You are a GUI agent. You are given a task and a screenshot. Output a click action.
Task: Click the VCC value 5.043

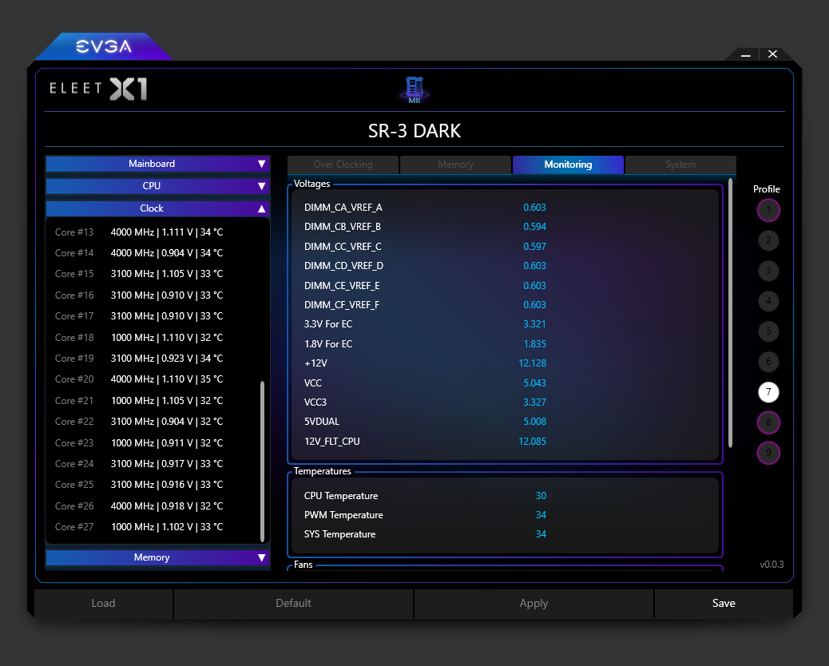[534, 383]
